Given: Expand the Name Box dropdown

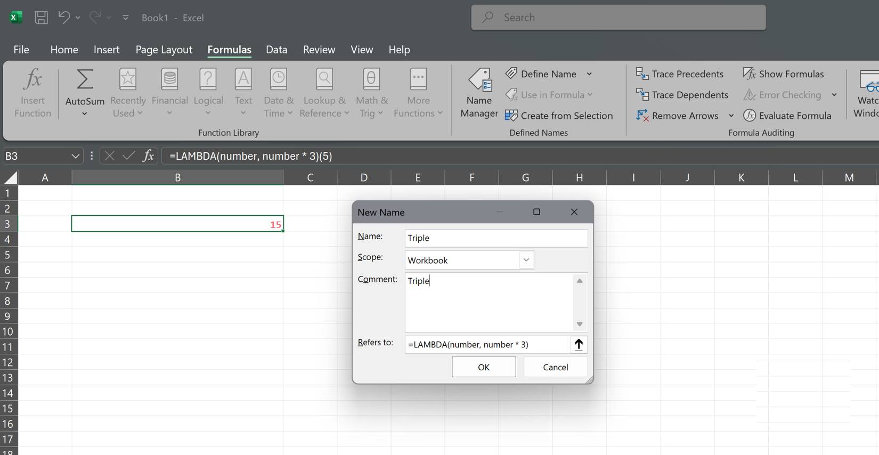Looking at the screenshot, I should pos(75,156).
